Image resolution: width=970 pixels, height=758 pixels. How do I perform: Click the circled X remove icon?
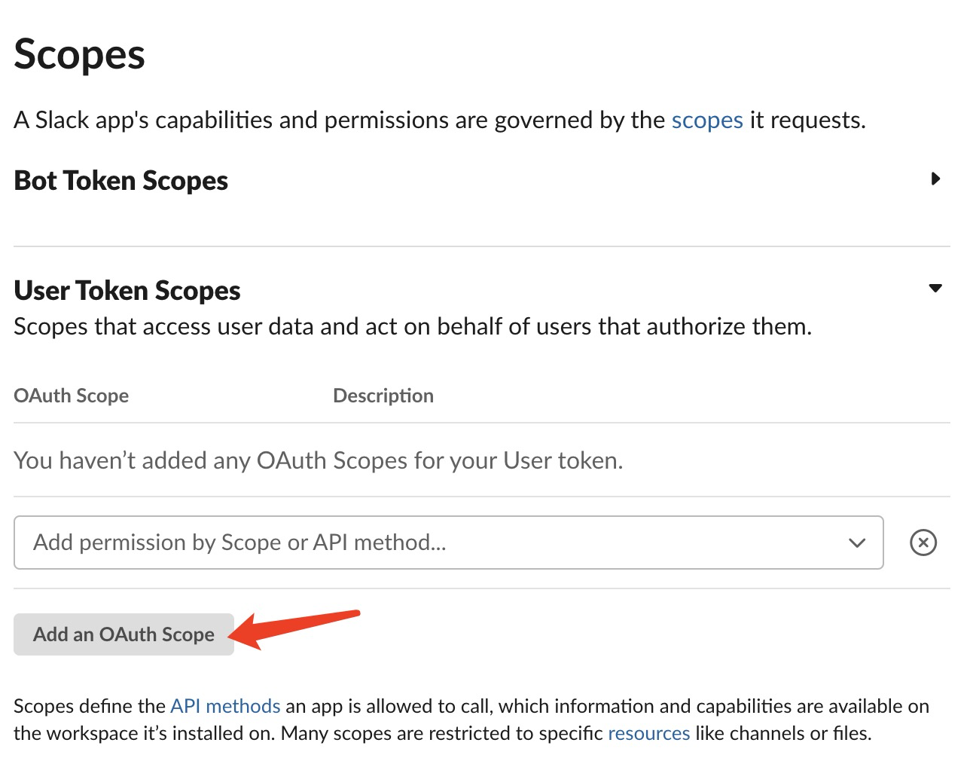(x=923, y=543)
